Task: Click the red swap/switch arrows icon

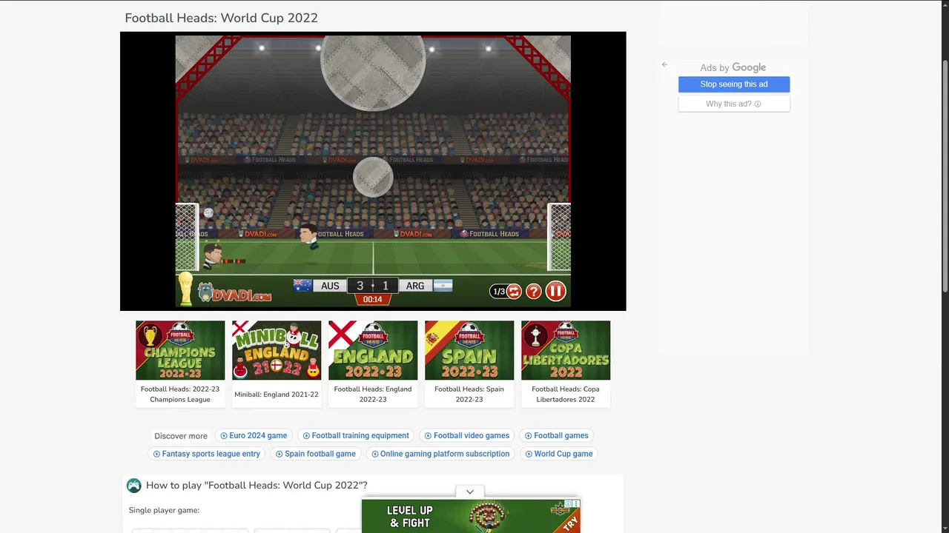Action: [x=514, y=292]
